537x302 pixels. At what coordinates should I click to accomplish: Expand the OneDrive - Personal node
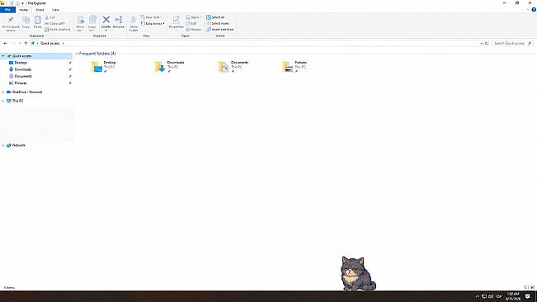[x=3, y=92]
